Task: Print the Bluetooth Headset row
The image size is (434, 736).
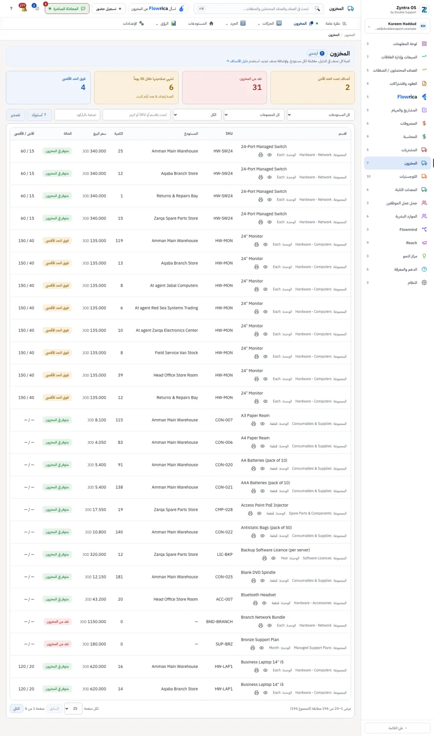Action: pos(255,603)
